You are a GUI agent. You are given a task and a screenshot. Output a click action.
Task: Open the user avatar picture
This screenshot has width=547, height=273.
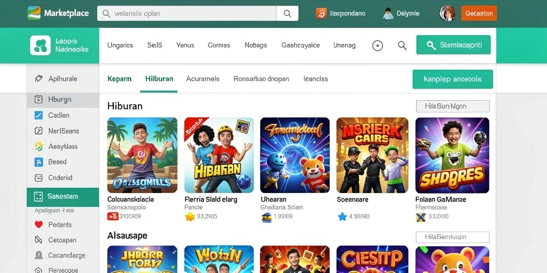point(447,13)
